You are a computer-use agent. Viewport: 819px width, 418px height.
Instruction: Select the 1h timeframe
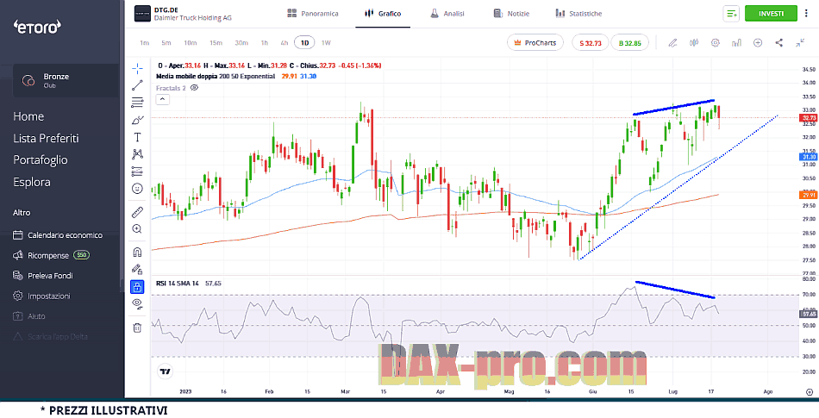point(265,43)
